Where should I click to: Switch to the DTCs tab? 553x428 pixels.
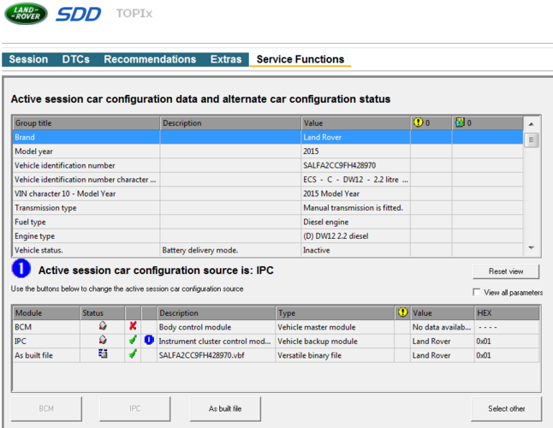[76, 59]
